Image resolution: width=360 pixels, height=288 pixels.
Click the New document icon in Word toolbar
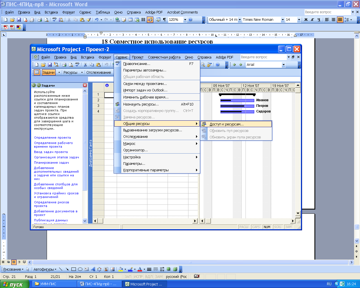[x=6, y=20]
